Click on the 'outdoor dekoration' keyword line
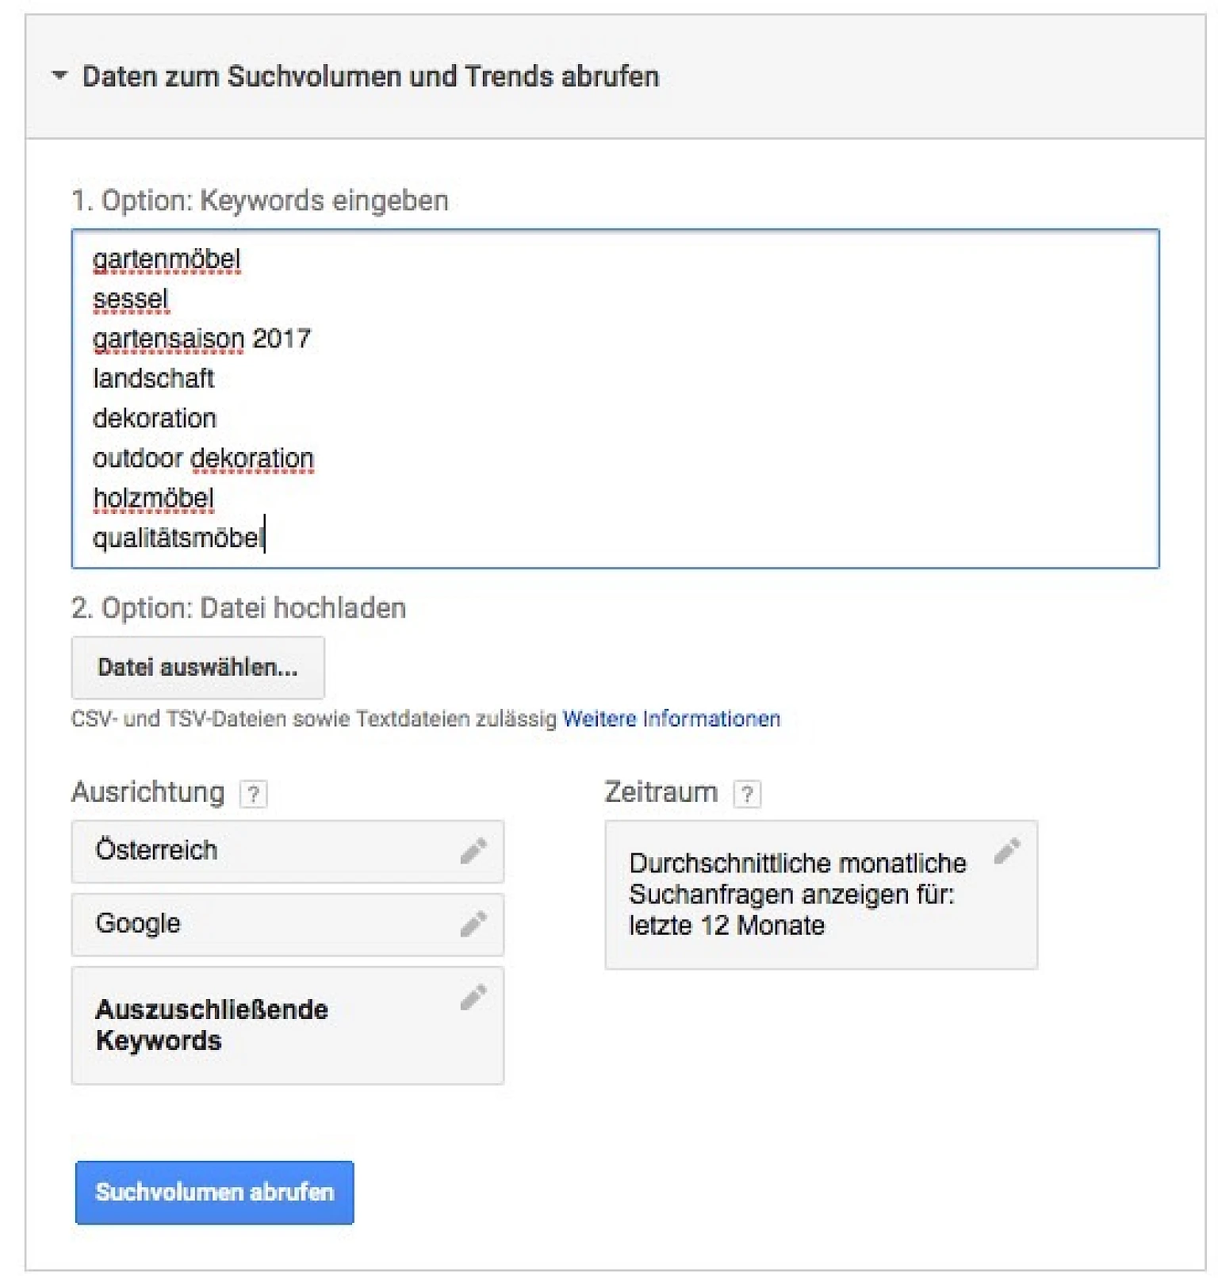This screenshot has width=1218, height=1287. coord(204,458)
